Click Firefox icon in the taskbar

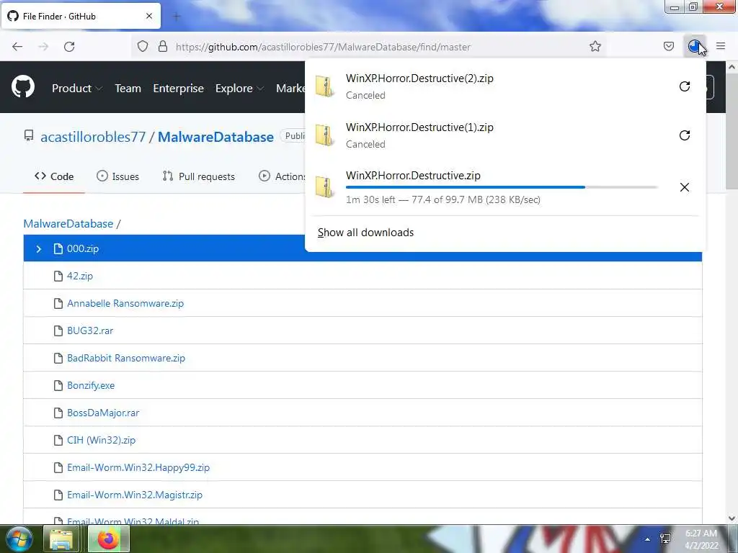(108, 539)
